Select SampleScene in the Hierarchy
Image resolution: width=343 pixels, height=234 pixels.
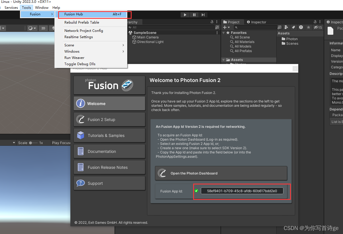(x=145, y=33)
